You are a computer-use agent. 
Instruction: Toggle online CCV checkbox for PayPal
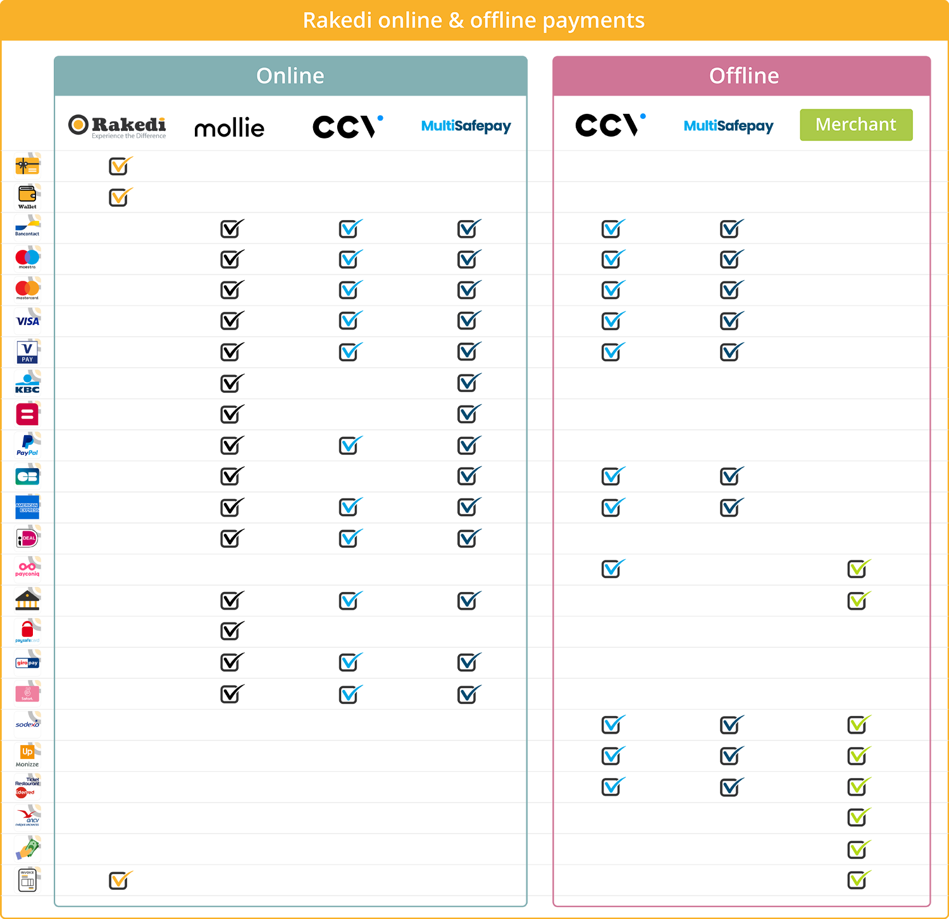(349, 446)
